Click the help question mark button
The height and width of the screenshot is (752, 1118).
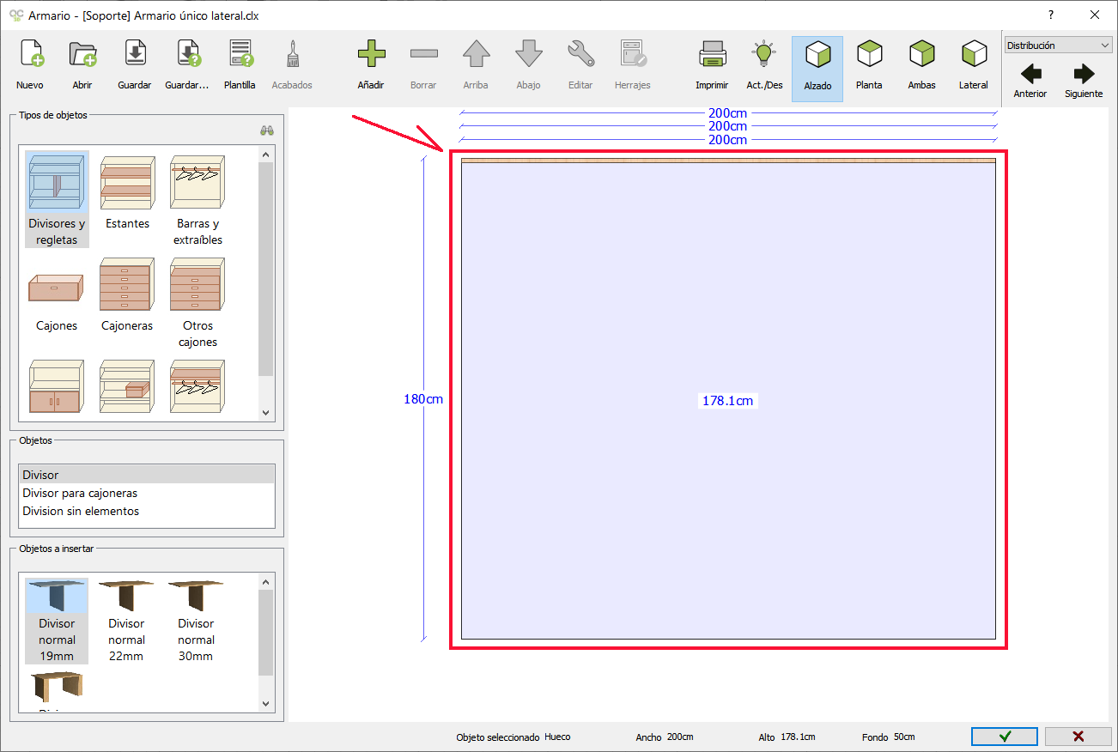click(x=1051, y=15)
